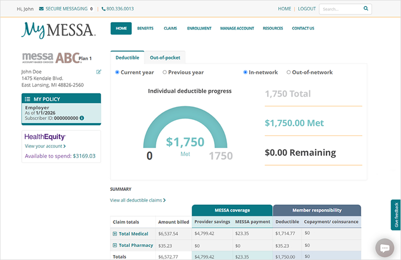Open Secure Messaging link

click(x=67, y=9)
